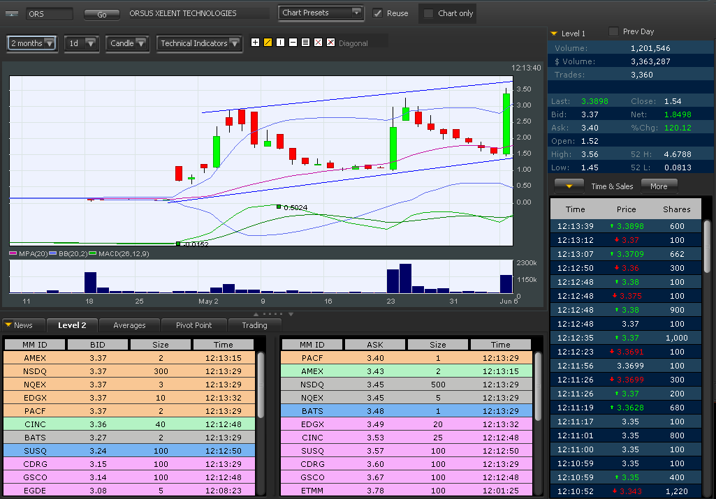716x499 pixels.
Task: Select the 12:13:39 trade at 3.3898
Action: (x=626, y=226)
